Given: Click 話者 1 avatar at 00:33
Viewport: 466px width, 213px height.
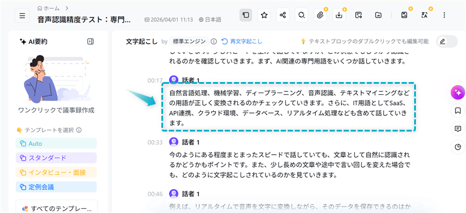Looking at the screenshot, I should (x=173, y=142).
